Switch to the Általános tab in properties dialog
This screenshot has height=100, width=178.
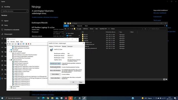[51, 46]
